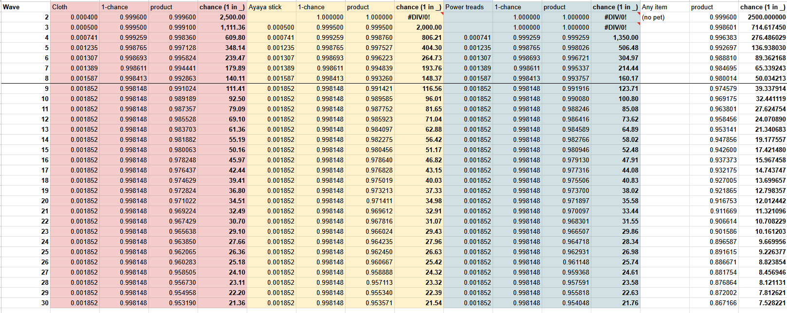Select "1-chance" header right of Power treads
Viewport: 787px width, 313px height.
pyautogui.click(x=517, y=7)
